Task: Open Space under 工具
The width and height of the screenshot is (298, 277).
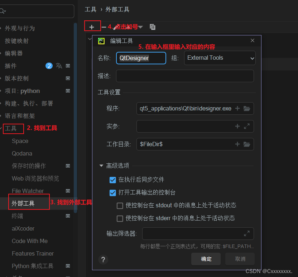Action: coord(20,141)
